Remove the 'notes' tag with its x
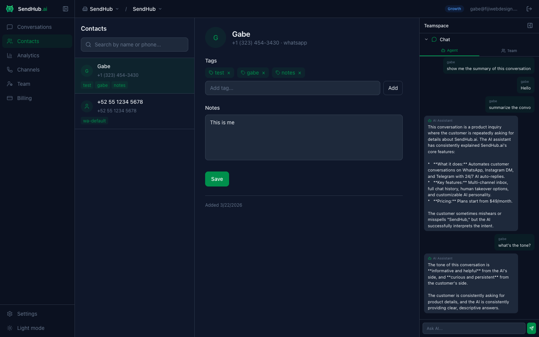The image size is (539, 337). pyautogui.click(x=299, y=73)
